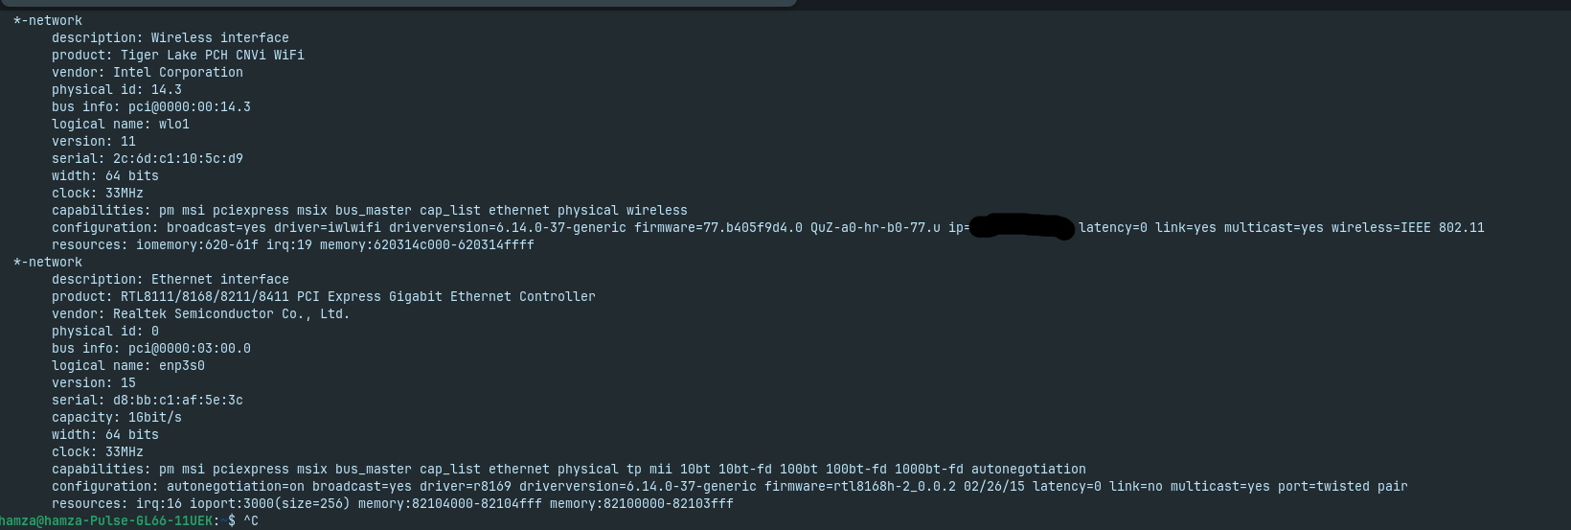Select the wlo1 logical name
1571x530 pixels.
tap(173, 125)
